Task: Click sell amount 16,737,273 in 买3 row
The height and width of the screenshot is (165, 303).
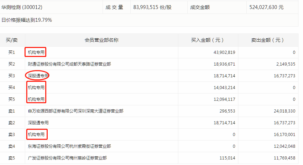Action: (284, 76)
